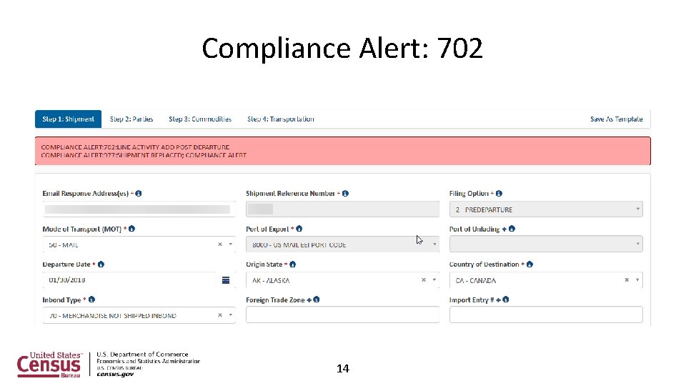
Task: Open Step 4: Transportation tab
Action: coord(280,119)
